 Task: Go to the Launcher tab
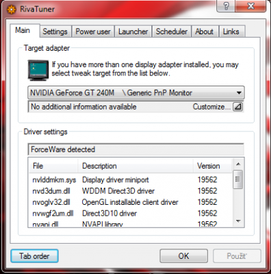pyautogui.click(x=133, y=32)
